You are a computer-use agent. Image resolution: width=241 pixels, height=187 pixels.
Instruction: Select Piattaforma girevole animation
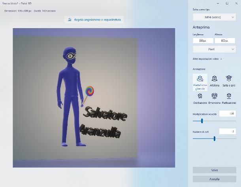[200, 82]
